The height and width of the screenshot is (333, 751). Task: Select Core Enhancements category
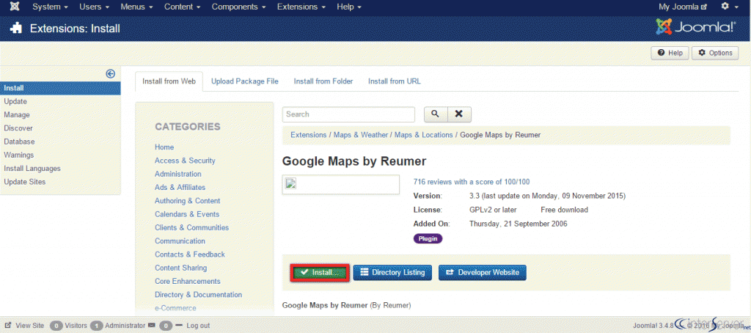[x=187, y=281]
